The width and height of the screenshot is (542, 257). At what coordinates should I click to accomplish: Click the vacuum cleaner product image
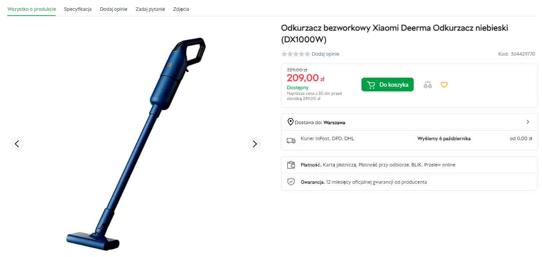coord(136,144)
